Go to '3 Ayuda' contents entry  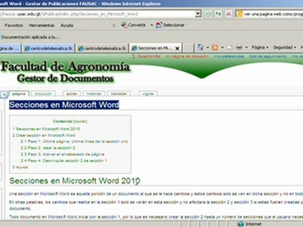point(20,167)
